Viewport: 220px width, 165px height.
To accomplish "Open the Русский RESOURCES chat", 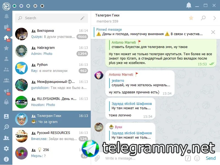I will click(x=51, y=136).
